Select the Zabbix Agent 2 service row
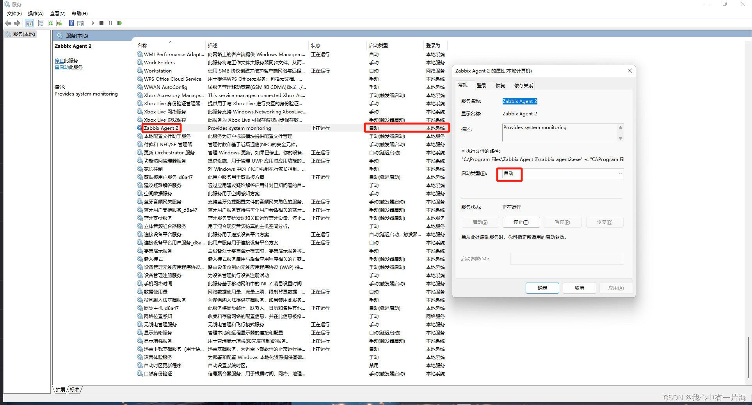The image size is (752, 405). click(x=293, y=128)
